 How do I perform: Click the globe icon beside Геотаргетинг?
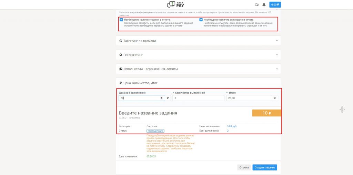pyautogui.click(x=121, y=55)
